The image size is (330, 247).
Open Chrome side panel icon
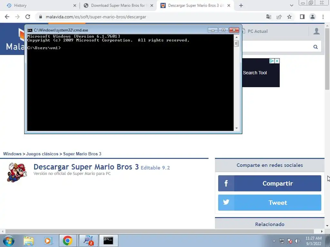click(302, 17)
